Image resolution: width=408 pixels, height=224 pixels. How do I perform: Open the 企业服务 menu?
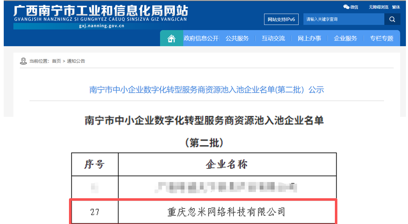345,39
